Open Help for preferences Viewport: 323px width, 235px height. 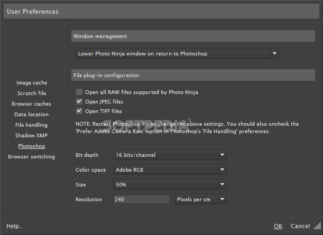point(14,226)
